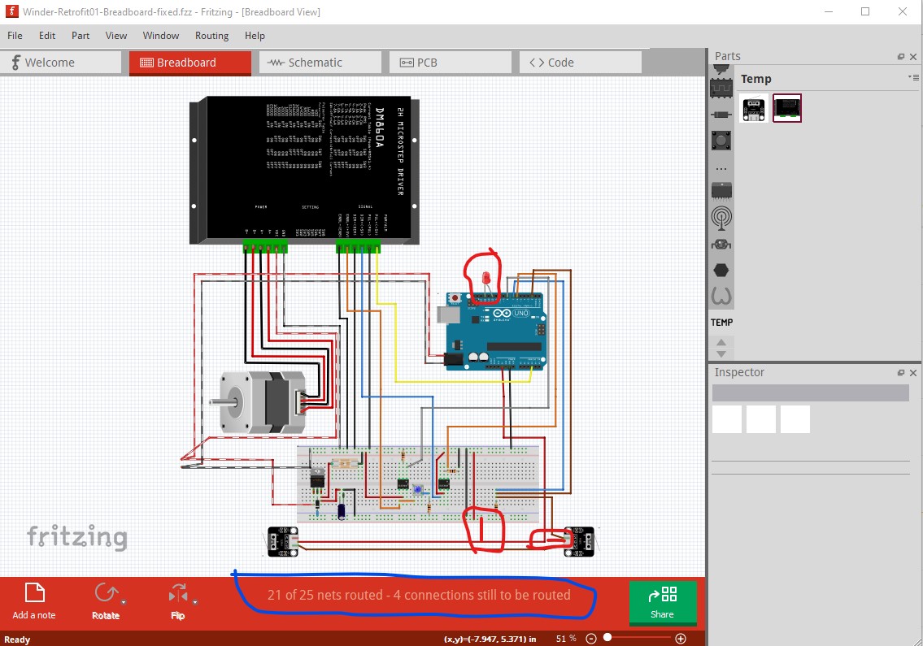
Task: Open the Help menu
Action: (255, 35)
